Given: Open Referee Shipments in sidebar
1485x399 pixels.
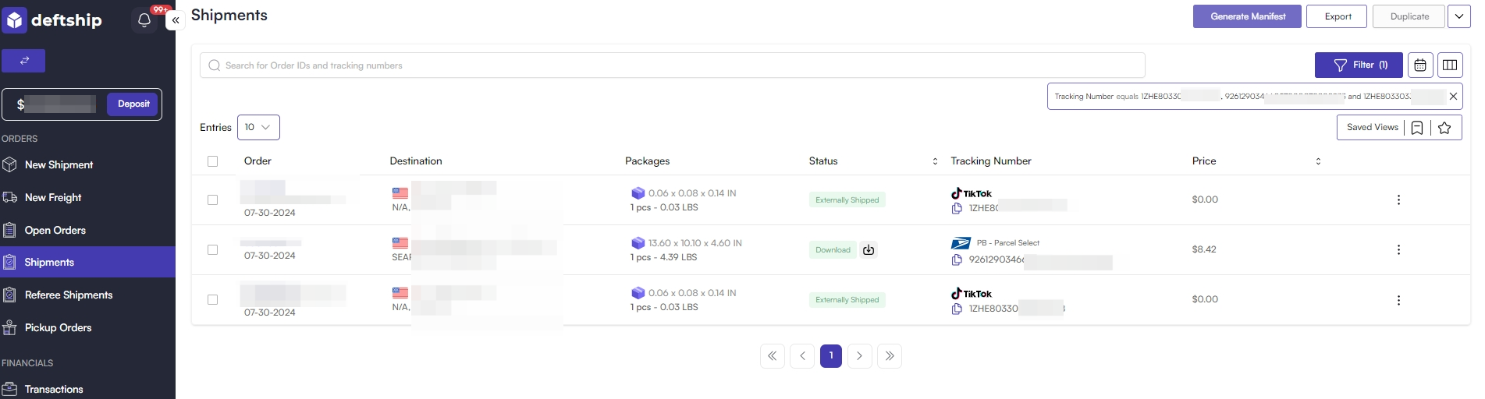Looking at the screenshot, I should point(69,295).
